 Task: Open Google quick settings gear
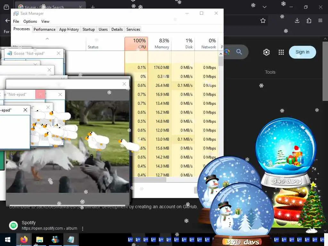coord(266,52)
